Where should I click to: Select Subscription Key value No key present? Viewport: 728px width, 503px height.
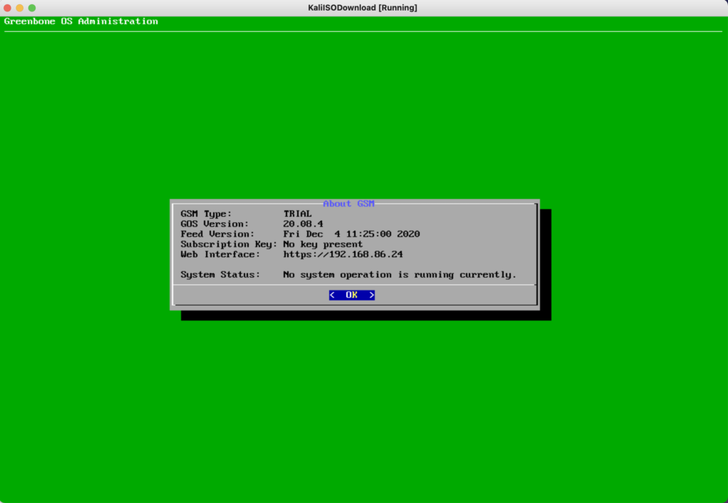[x=323, y=244]
